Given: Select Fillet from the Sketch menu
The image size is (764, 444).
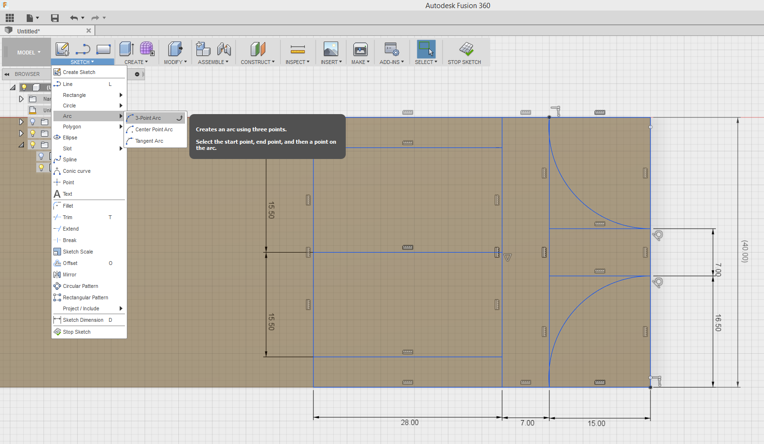Looking at the screenshot, I should pyautogui.click(x=89, y=206).
